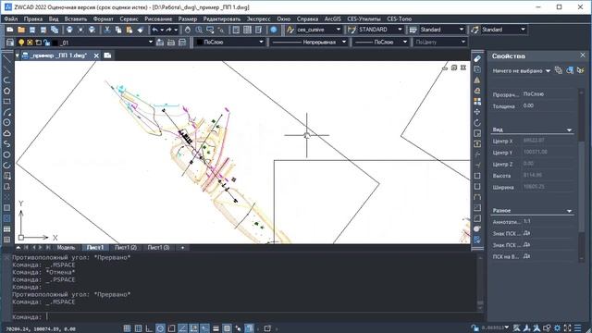The image size is (592, 333).
Task: Switch to the Модель tab
Action: click(x=66, y=248)
